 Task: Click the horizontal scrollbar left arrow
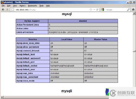2,97
